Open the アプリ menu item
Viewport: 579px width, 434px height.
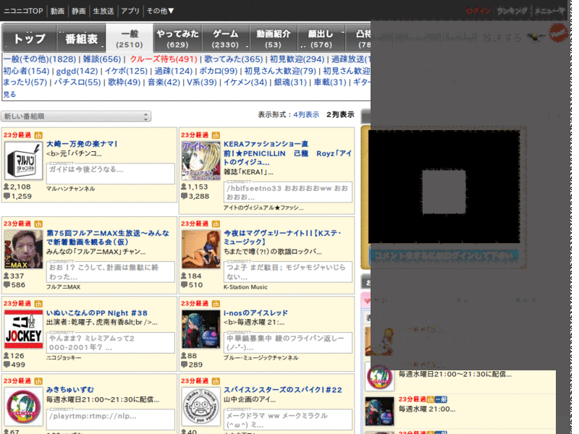tap(130, 11)
